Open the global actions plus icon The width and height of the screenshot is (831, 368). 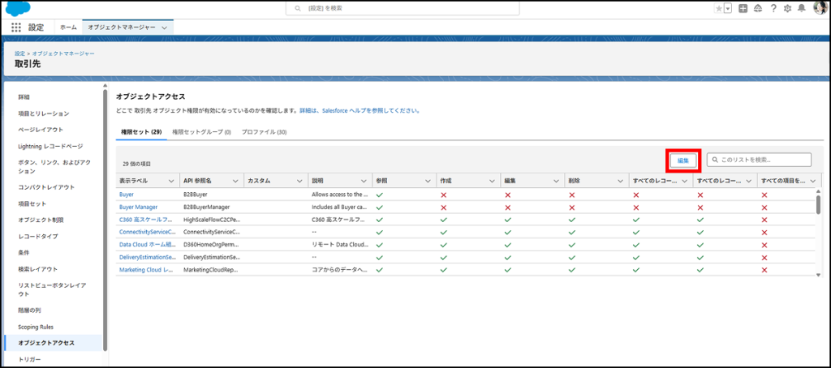(743, 8)
